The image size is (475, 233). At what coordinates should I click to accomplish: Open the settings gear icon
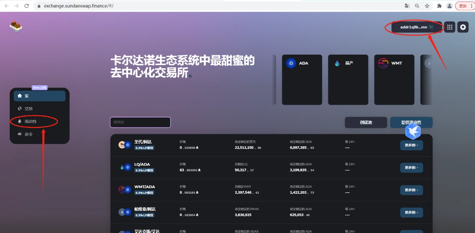coord(463,27)
